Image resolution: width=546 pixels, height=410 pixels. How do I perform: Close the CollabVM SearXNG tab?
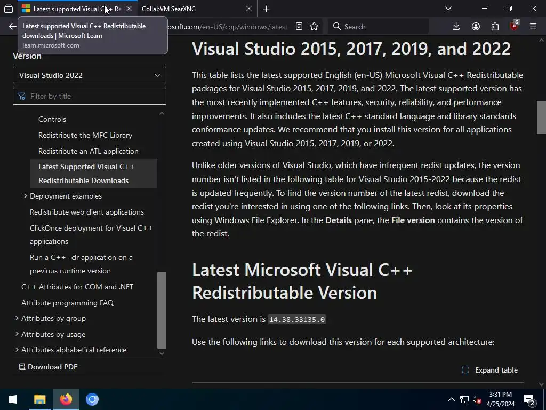point(248,9)
